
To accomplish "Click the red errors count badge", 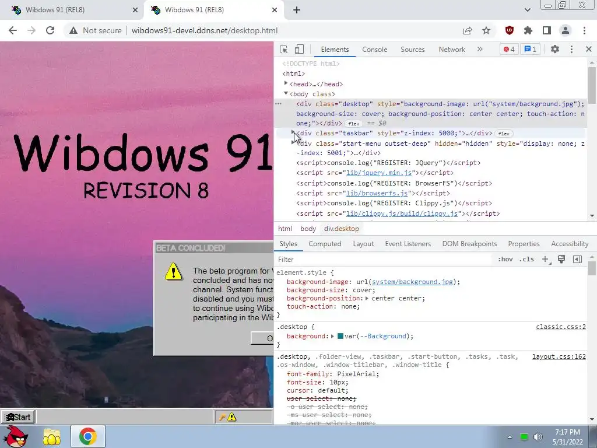I will coord(509,49).
